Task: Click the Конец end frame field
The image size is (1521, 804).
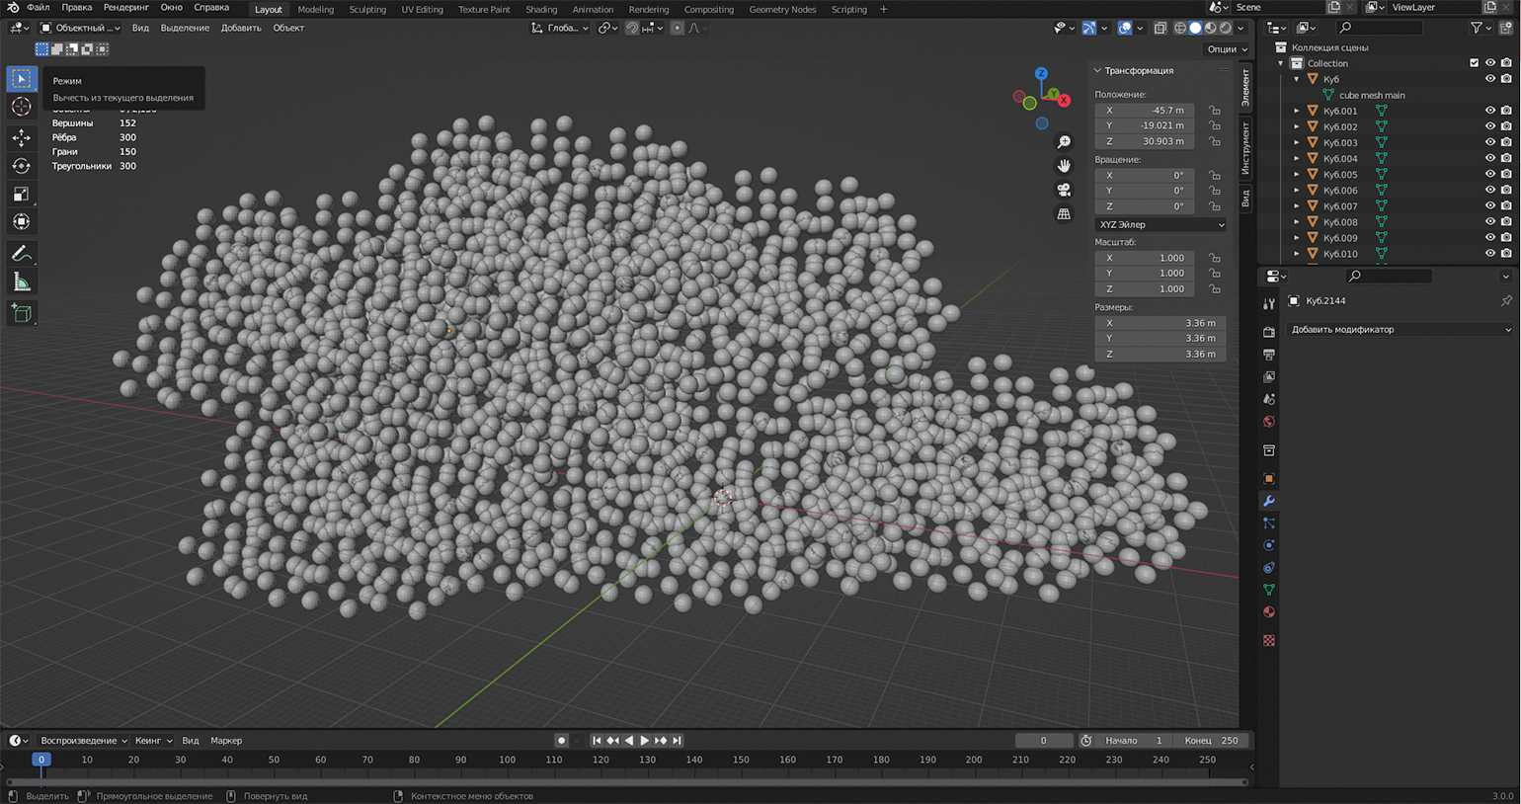Action: click(1213, 741)
